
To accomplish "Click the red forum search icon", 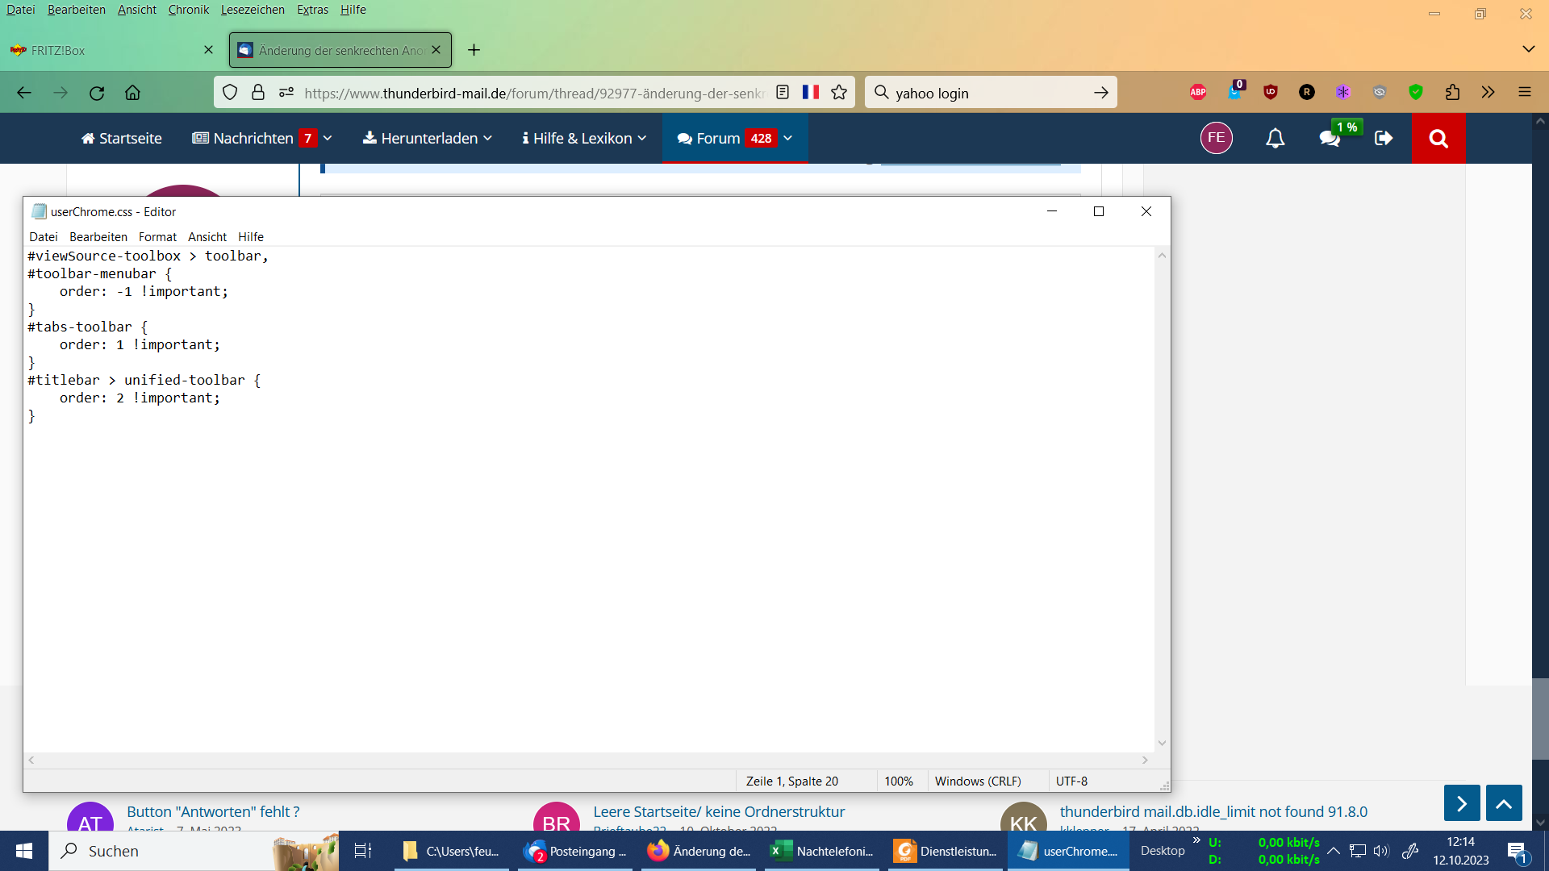I will point(1438,139).
